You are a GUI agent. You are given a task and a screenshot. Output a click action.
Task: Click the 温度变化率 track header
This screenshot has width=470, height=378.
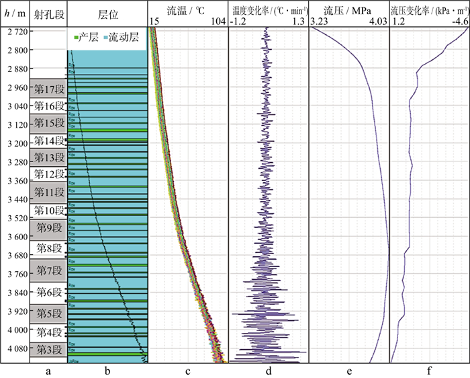269,11
